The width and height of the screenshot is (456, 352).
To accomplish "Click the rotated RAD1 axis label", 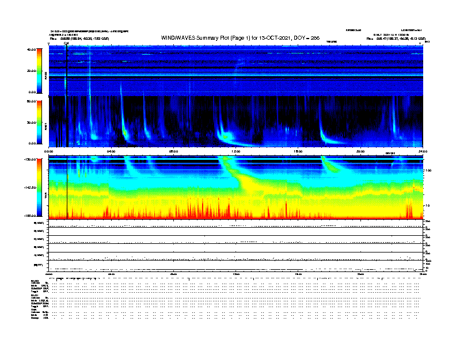I will click(x=45, y=126).
